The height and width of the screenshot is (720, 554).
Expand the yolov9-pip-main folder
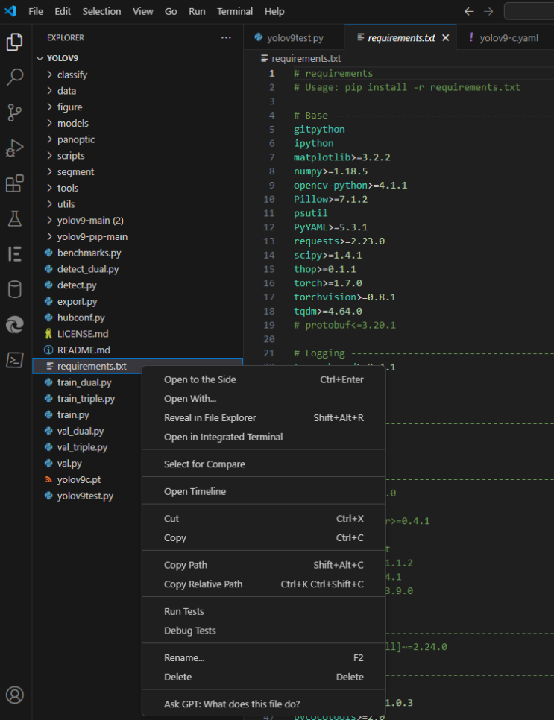click(x=92, y=236)
